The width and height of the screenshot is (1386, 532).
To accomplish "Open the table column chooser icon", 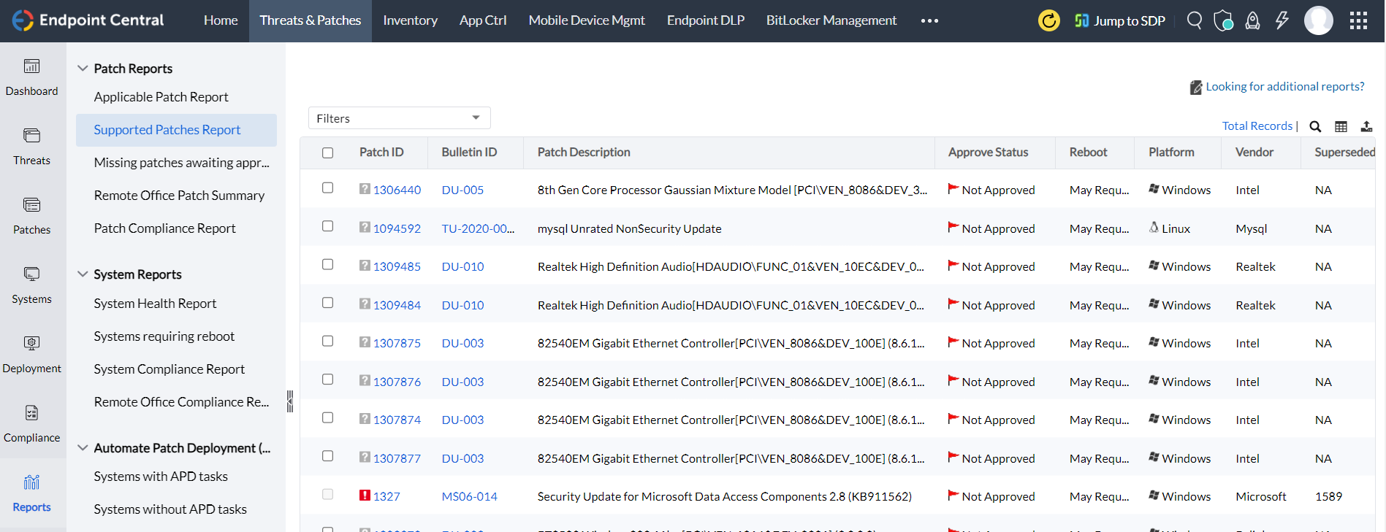I will [1341, 126].
